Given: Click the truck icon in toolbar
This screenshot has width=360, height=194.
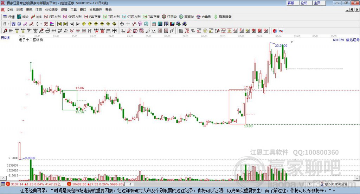Looking at the screenshot, I should click(184, 24).
